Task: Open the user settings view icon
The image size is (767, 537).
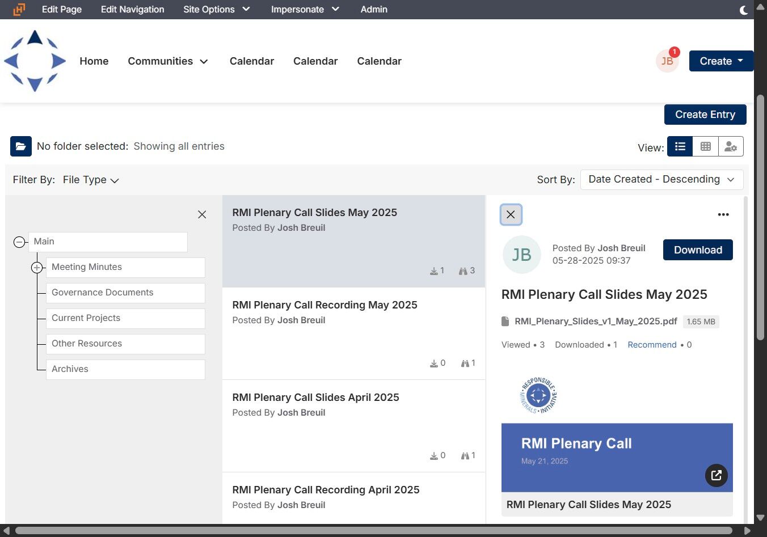Action: click(731, 146)
